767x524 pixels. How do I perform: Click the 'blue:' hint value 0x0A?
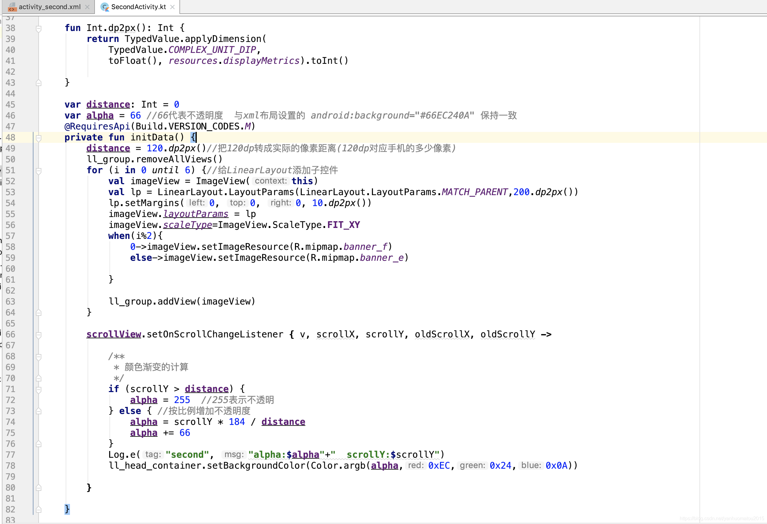tap(557, 466)
